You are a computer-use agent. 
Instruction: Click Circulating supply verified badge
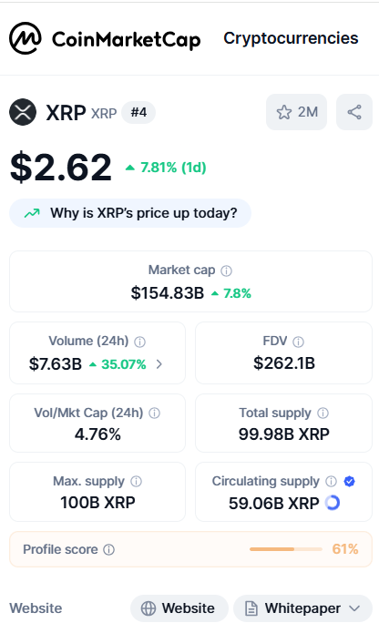click(349, 481)
